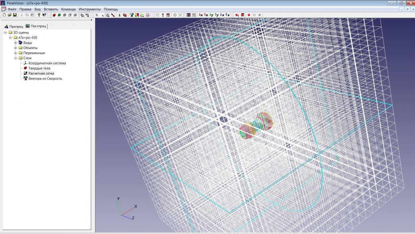Click the Open file folder icon

10,15
